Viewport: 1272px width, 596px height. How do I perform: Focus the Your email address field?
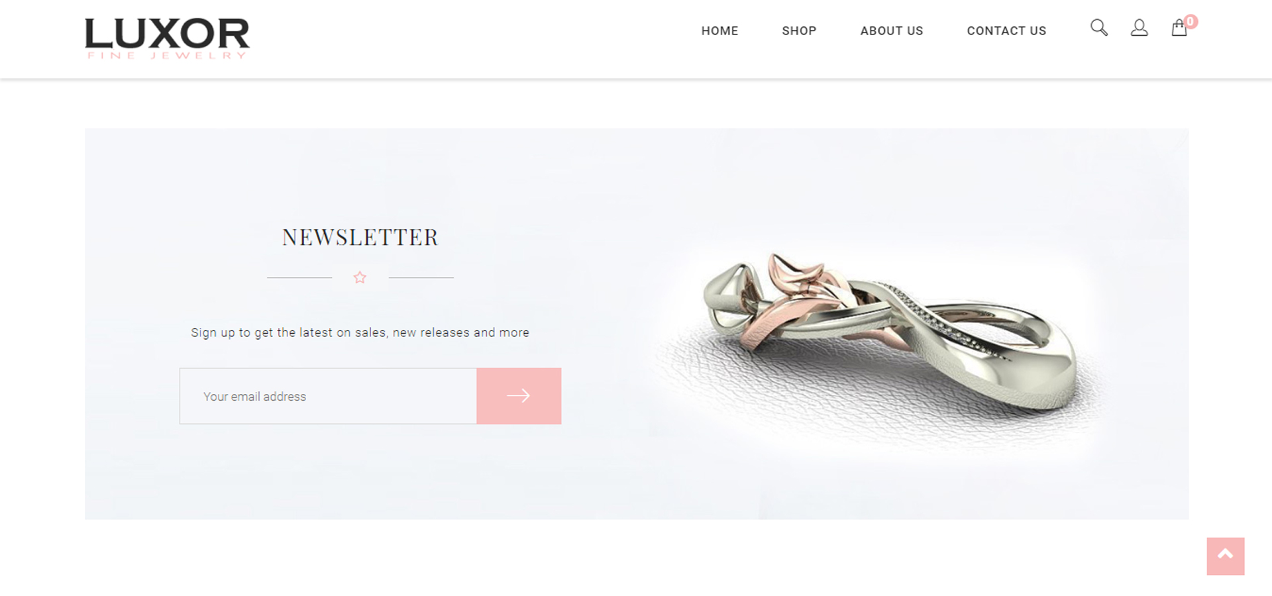[x=328, y=396]
